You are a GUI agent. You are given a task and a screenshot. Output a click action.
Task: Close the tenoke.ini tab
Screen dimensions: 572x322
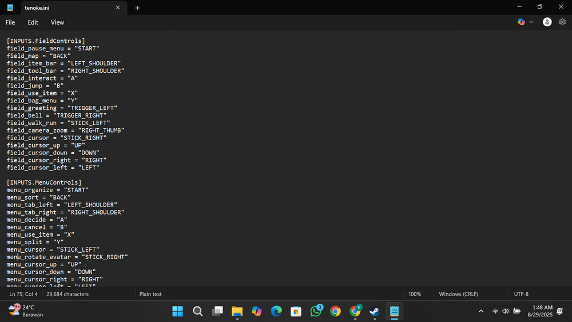[x=118, y=8]
